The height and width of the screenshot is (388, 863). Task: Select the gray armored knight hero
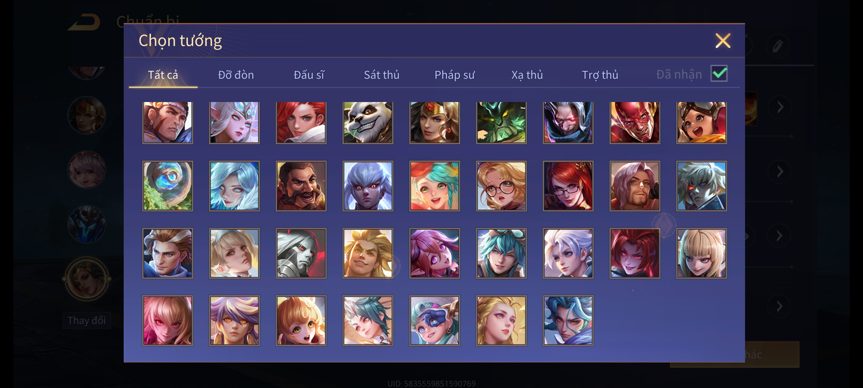click(x=301, y=253)
